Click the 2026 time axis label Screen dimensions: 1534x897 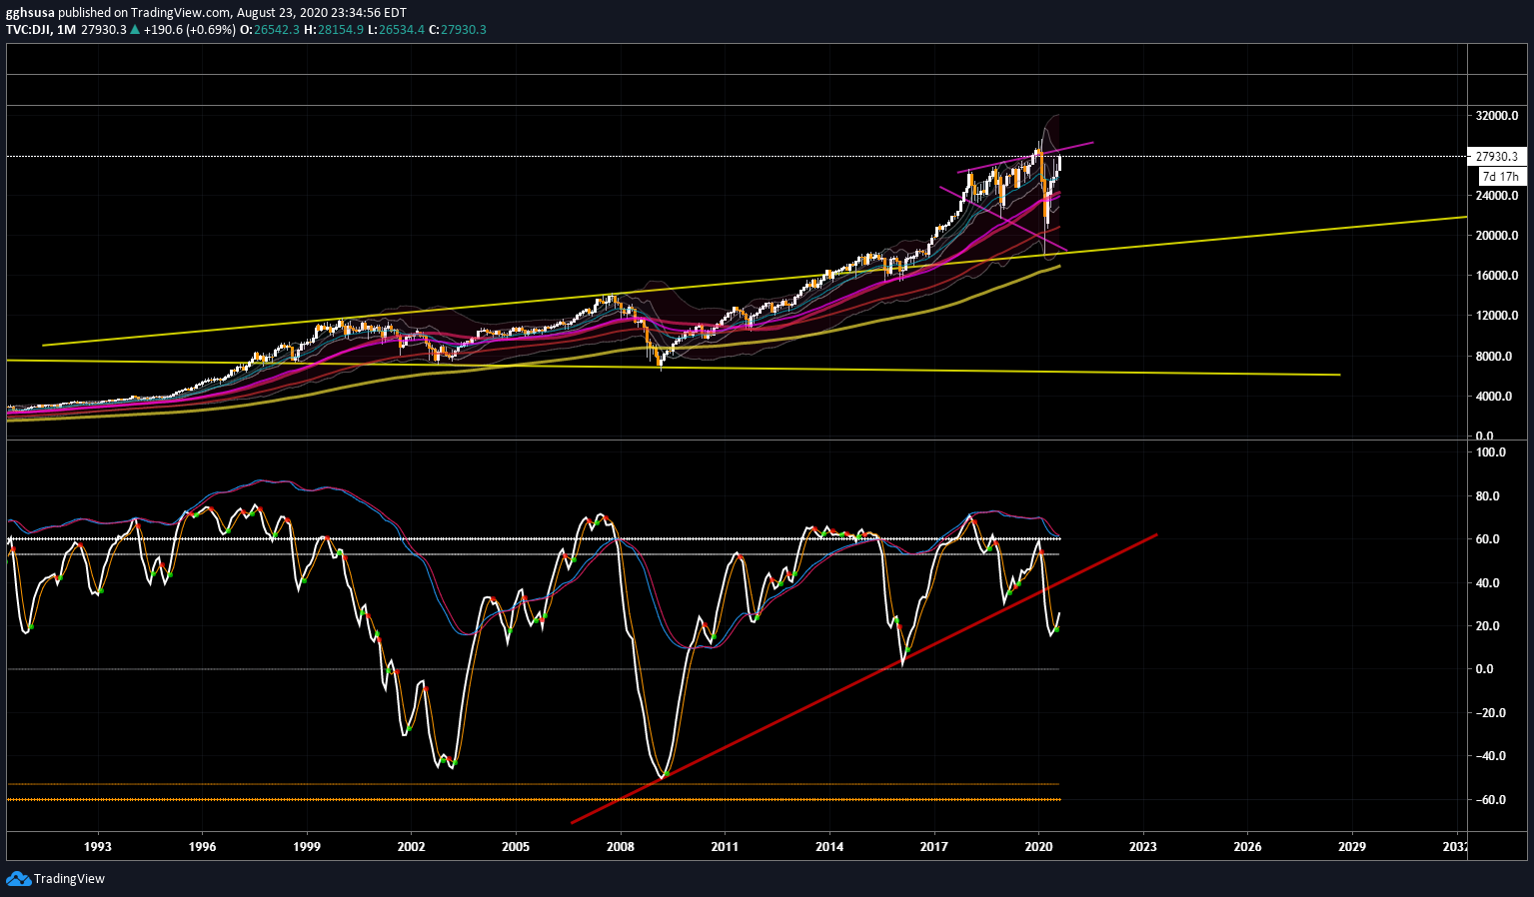(1247, 847)
